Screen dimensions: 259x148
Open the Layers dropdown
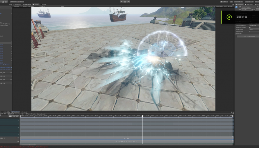pyautogui.click(x=249, y=2)
